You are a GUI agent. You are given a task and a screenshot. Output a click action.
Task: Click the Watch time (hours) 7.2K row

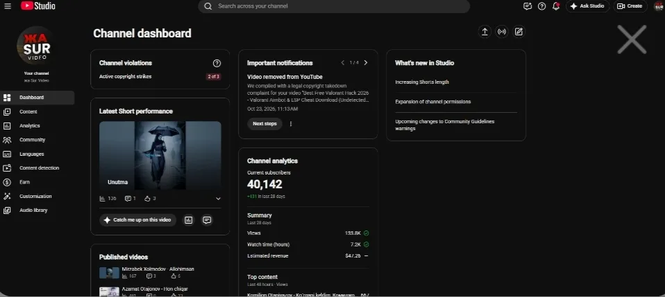308,244
